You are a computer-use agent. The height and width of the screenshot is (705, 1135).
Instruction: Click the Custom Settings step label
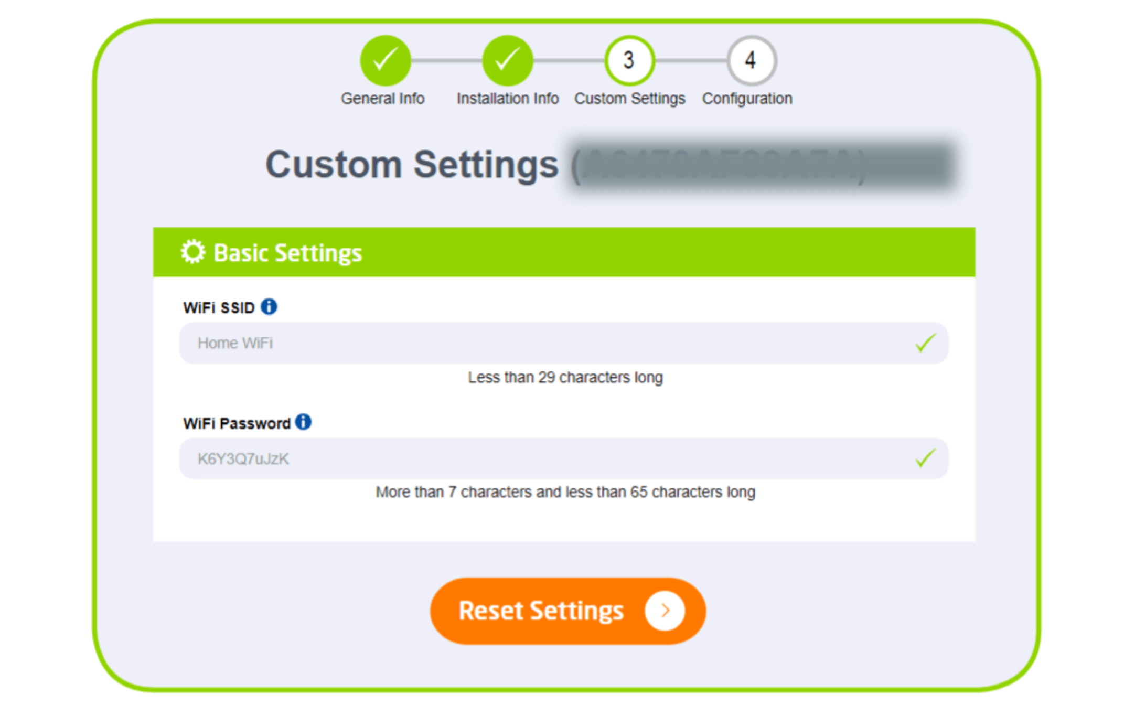click(x=629, y=98)
